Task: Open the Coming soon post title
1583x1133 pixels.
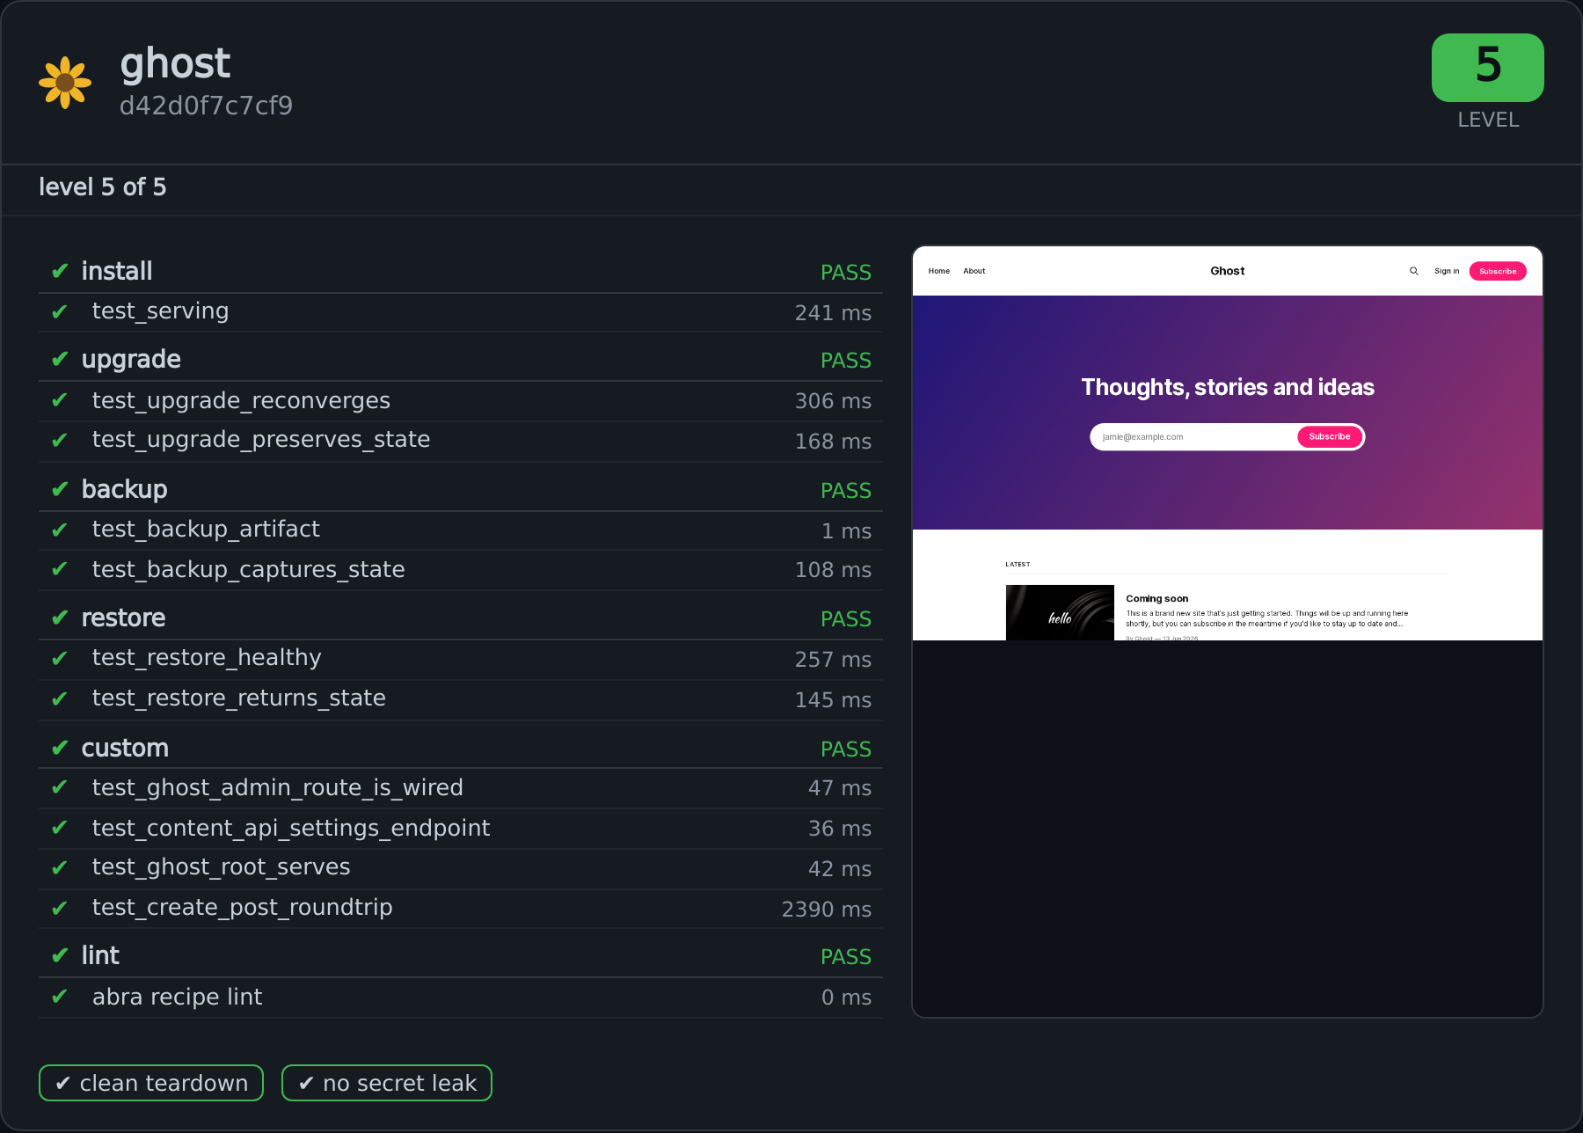Action: [x=1157, y=599]
